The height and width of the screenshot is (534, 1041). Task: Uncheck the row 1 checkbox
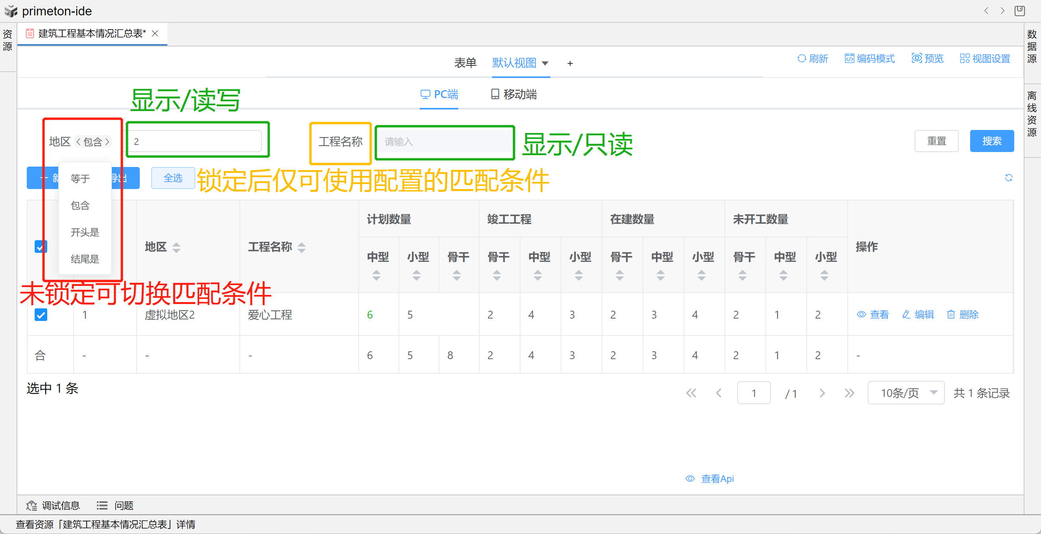tap(41, 315)
